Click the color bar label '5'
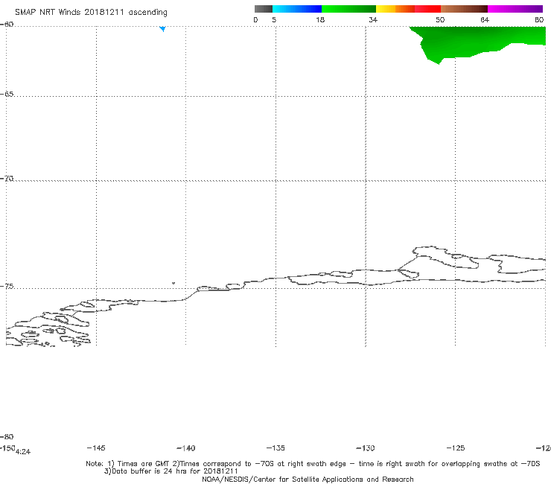 click(x=274, y=19)
